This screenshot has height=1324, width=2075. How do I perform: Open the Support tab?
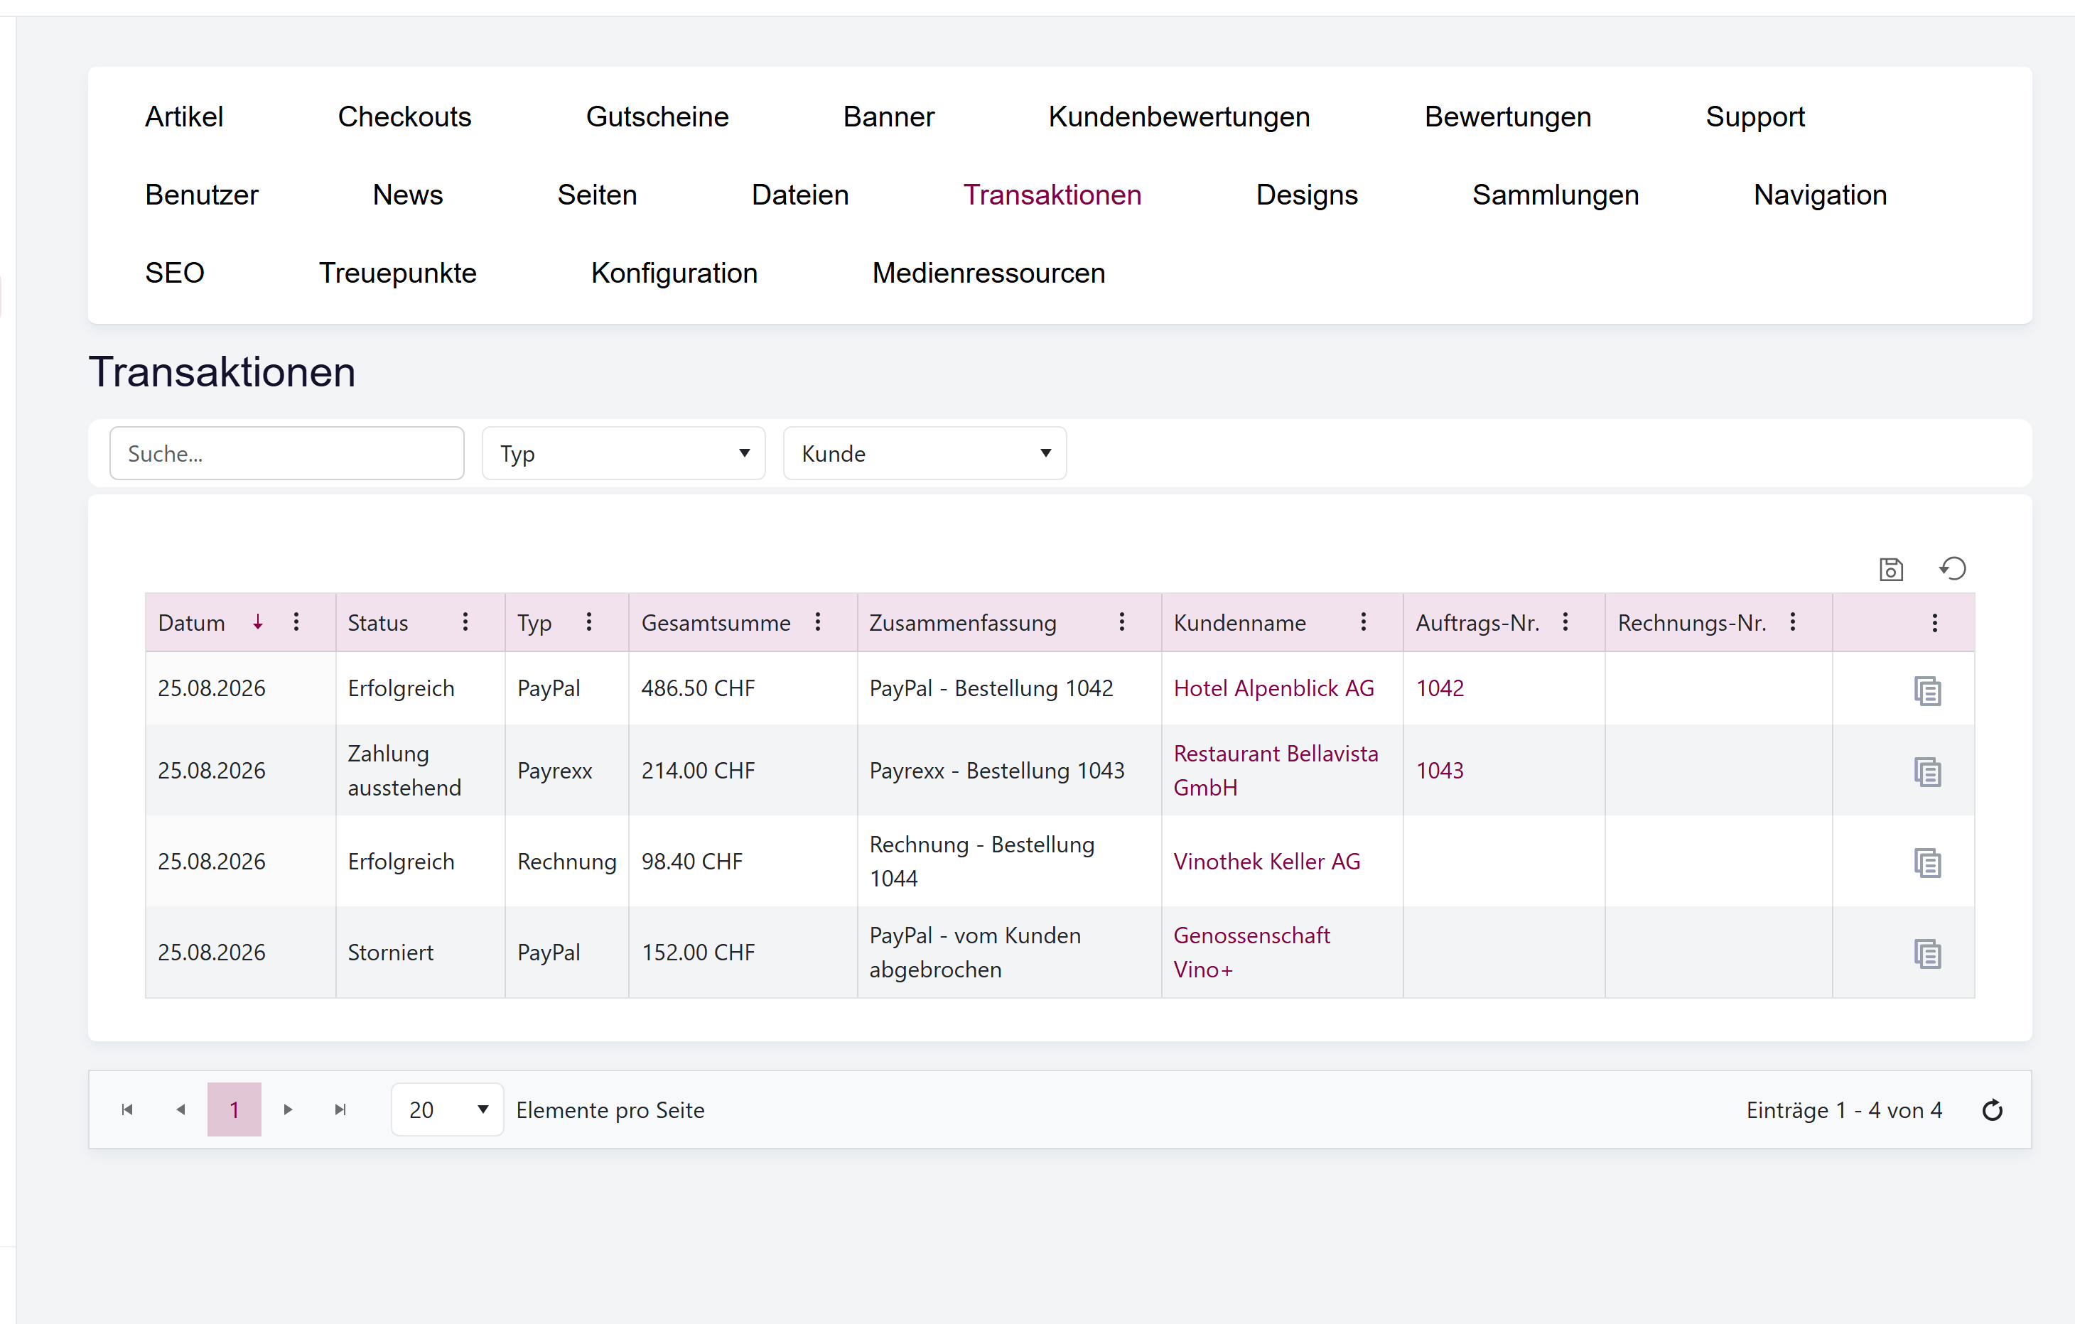pos(1755,116)
